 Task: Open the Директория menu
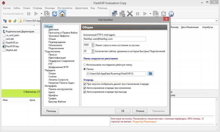point(82,8)
